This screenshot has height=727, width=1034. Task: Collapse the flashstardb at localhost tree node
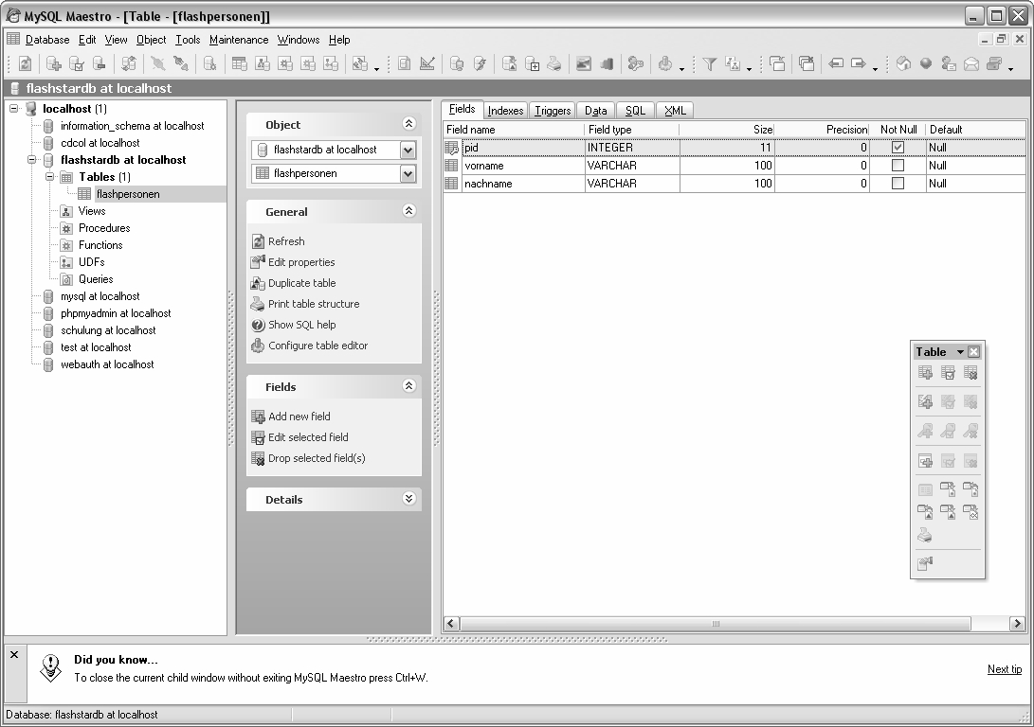click(31, 160)
